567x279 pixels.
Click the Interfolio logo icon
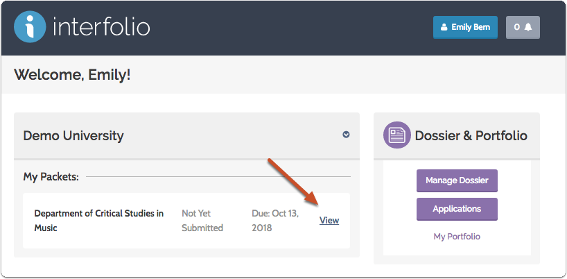point(30,27)
